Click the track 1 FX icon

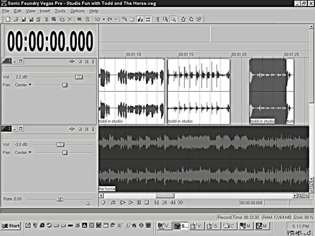coord(72,62)
